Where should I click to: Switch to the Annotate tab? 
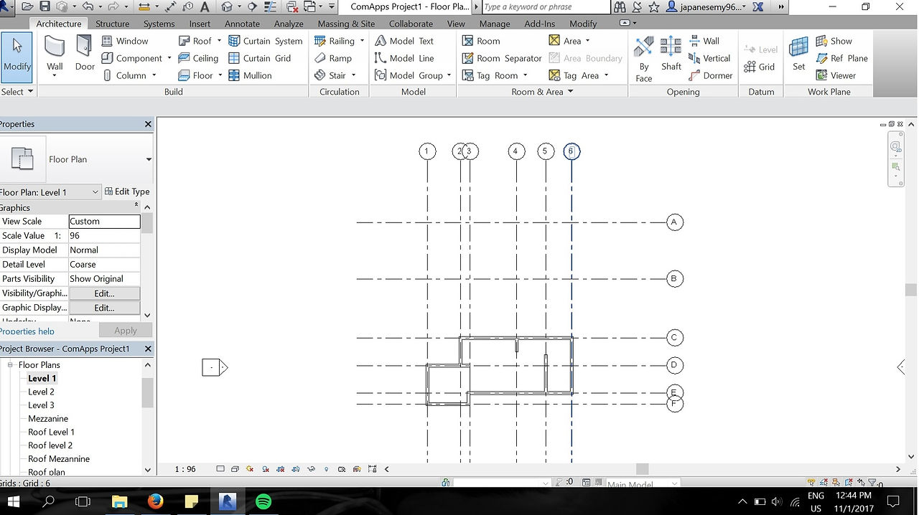click(x=243, y=24)
